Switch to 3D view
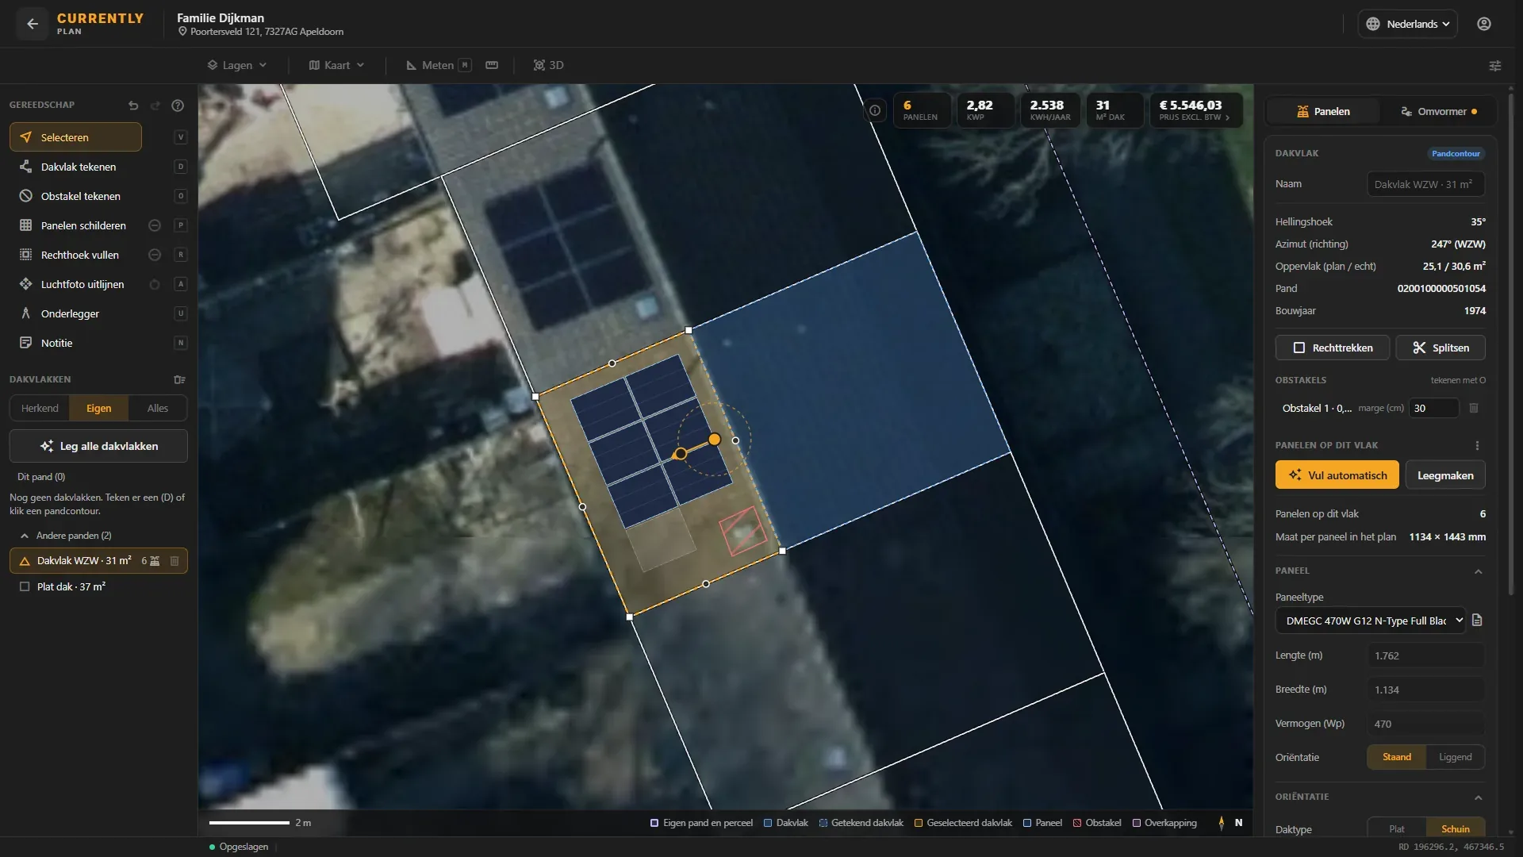 (548, 65)
